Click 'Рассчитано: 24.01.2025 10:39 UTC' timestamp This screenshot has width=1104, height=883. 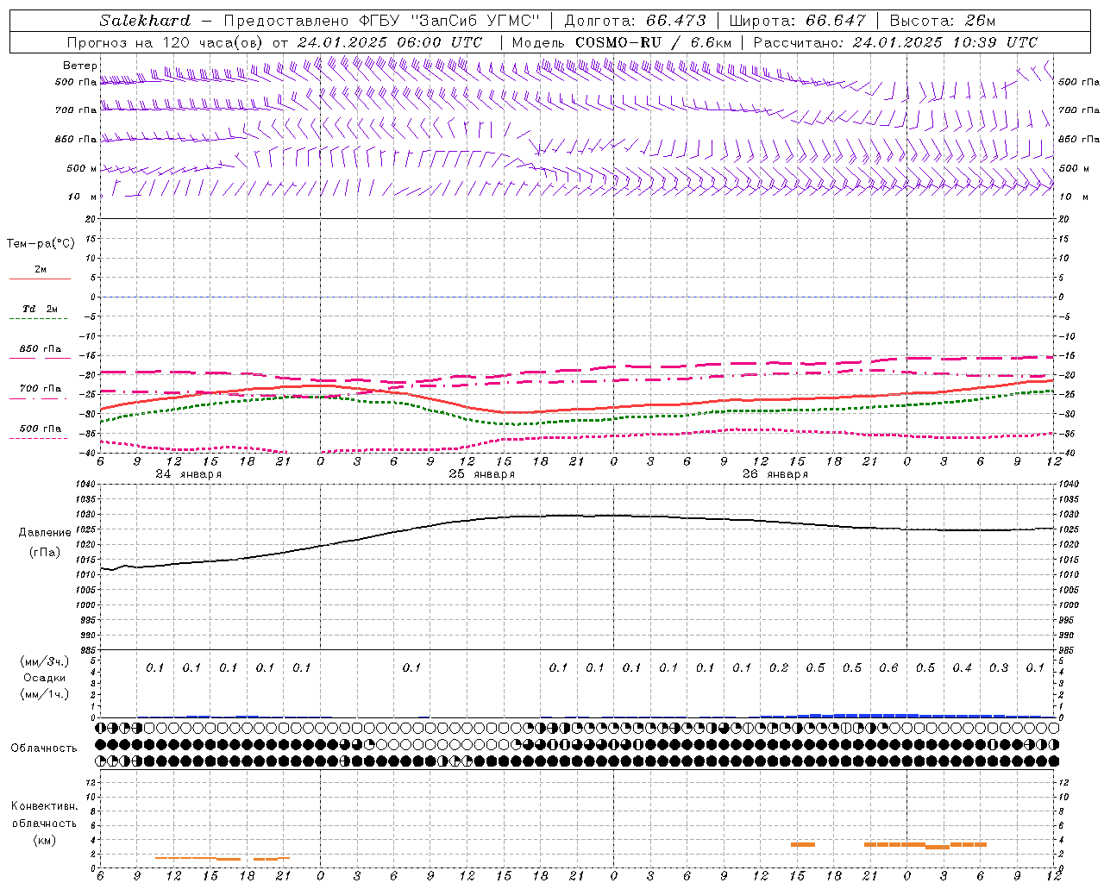(895, 42)
